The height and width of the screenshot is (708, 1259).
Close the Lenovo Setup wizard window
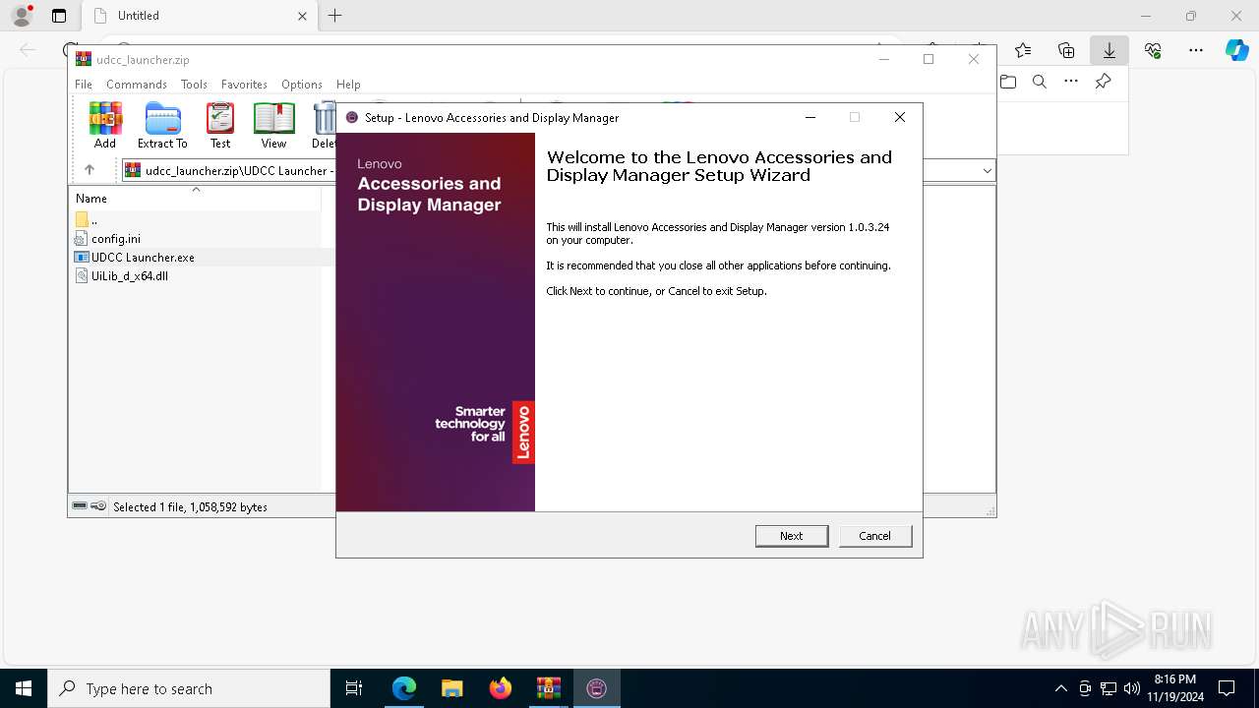click(x=899, y=117)
